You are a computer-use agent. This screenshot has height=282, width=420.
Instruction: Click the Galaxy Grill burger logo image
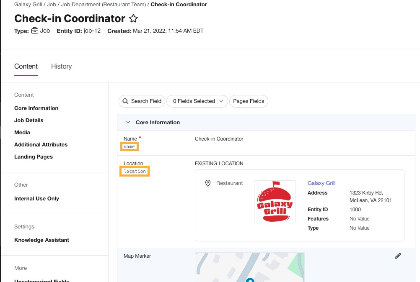point(275,201)
